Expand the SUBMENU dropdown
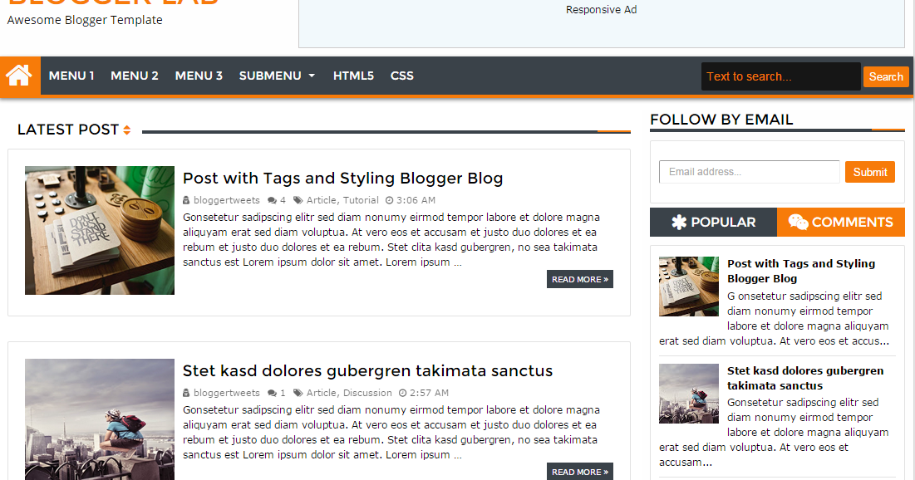The width and height of the screenshot is (915, 480). pyautogui.click(x=278, y=76)
